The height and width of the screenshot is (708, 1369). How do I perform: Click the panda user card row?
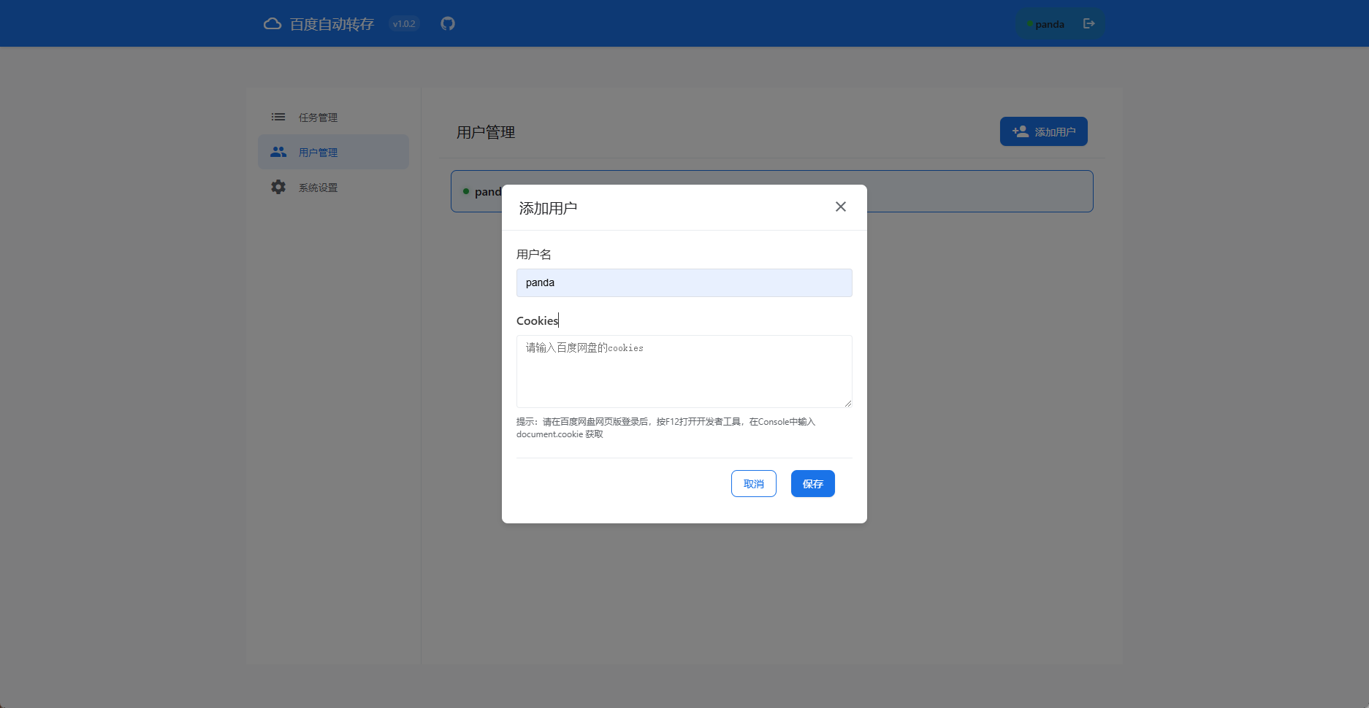click(771, 191)
